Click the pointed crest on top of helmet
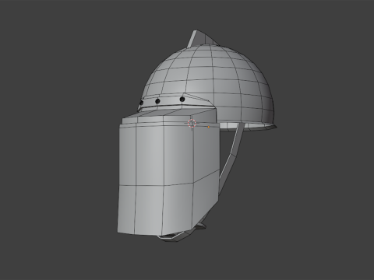Image resolution: width=374 pixels, height=280 pixels. pos(201,38)
